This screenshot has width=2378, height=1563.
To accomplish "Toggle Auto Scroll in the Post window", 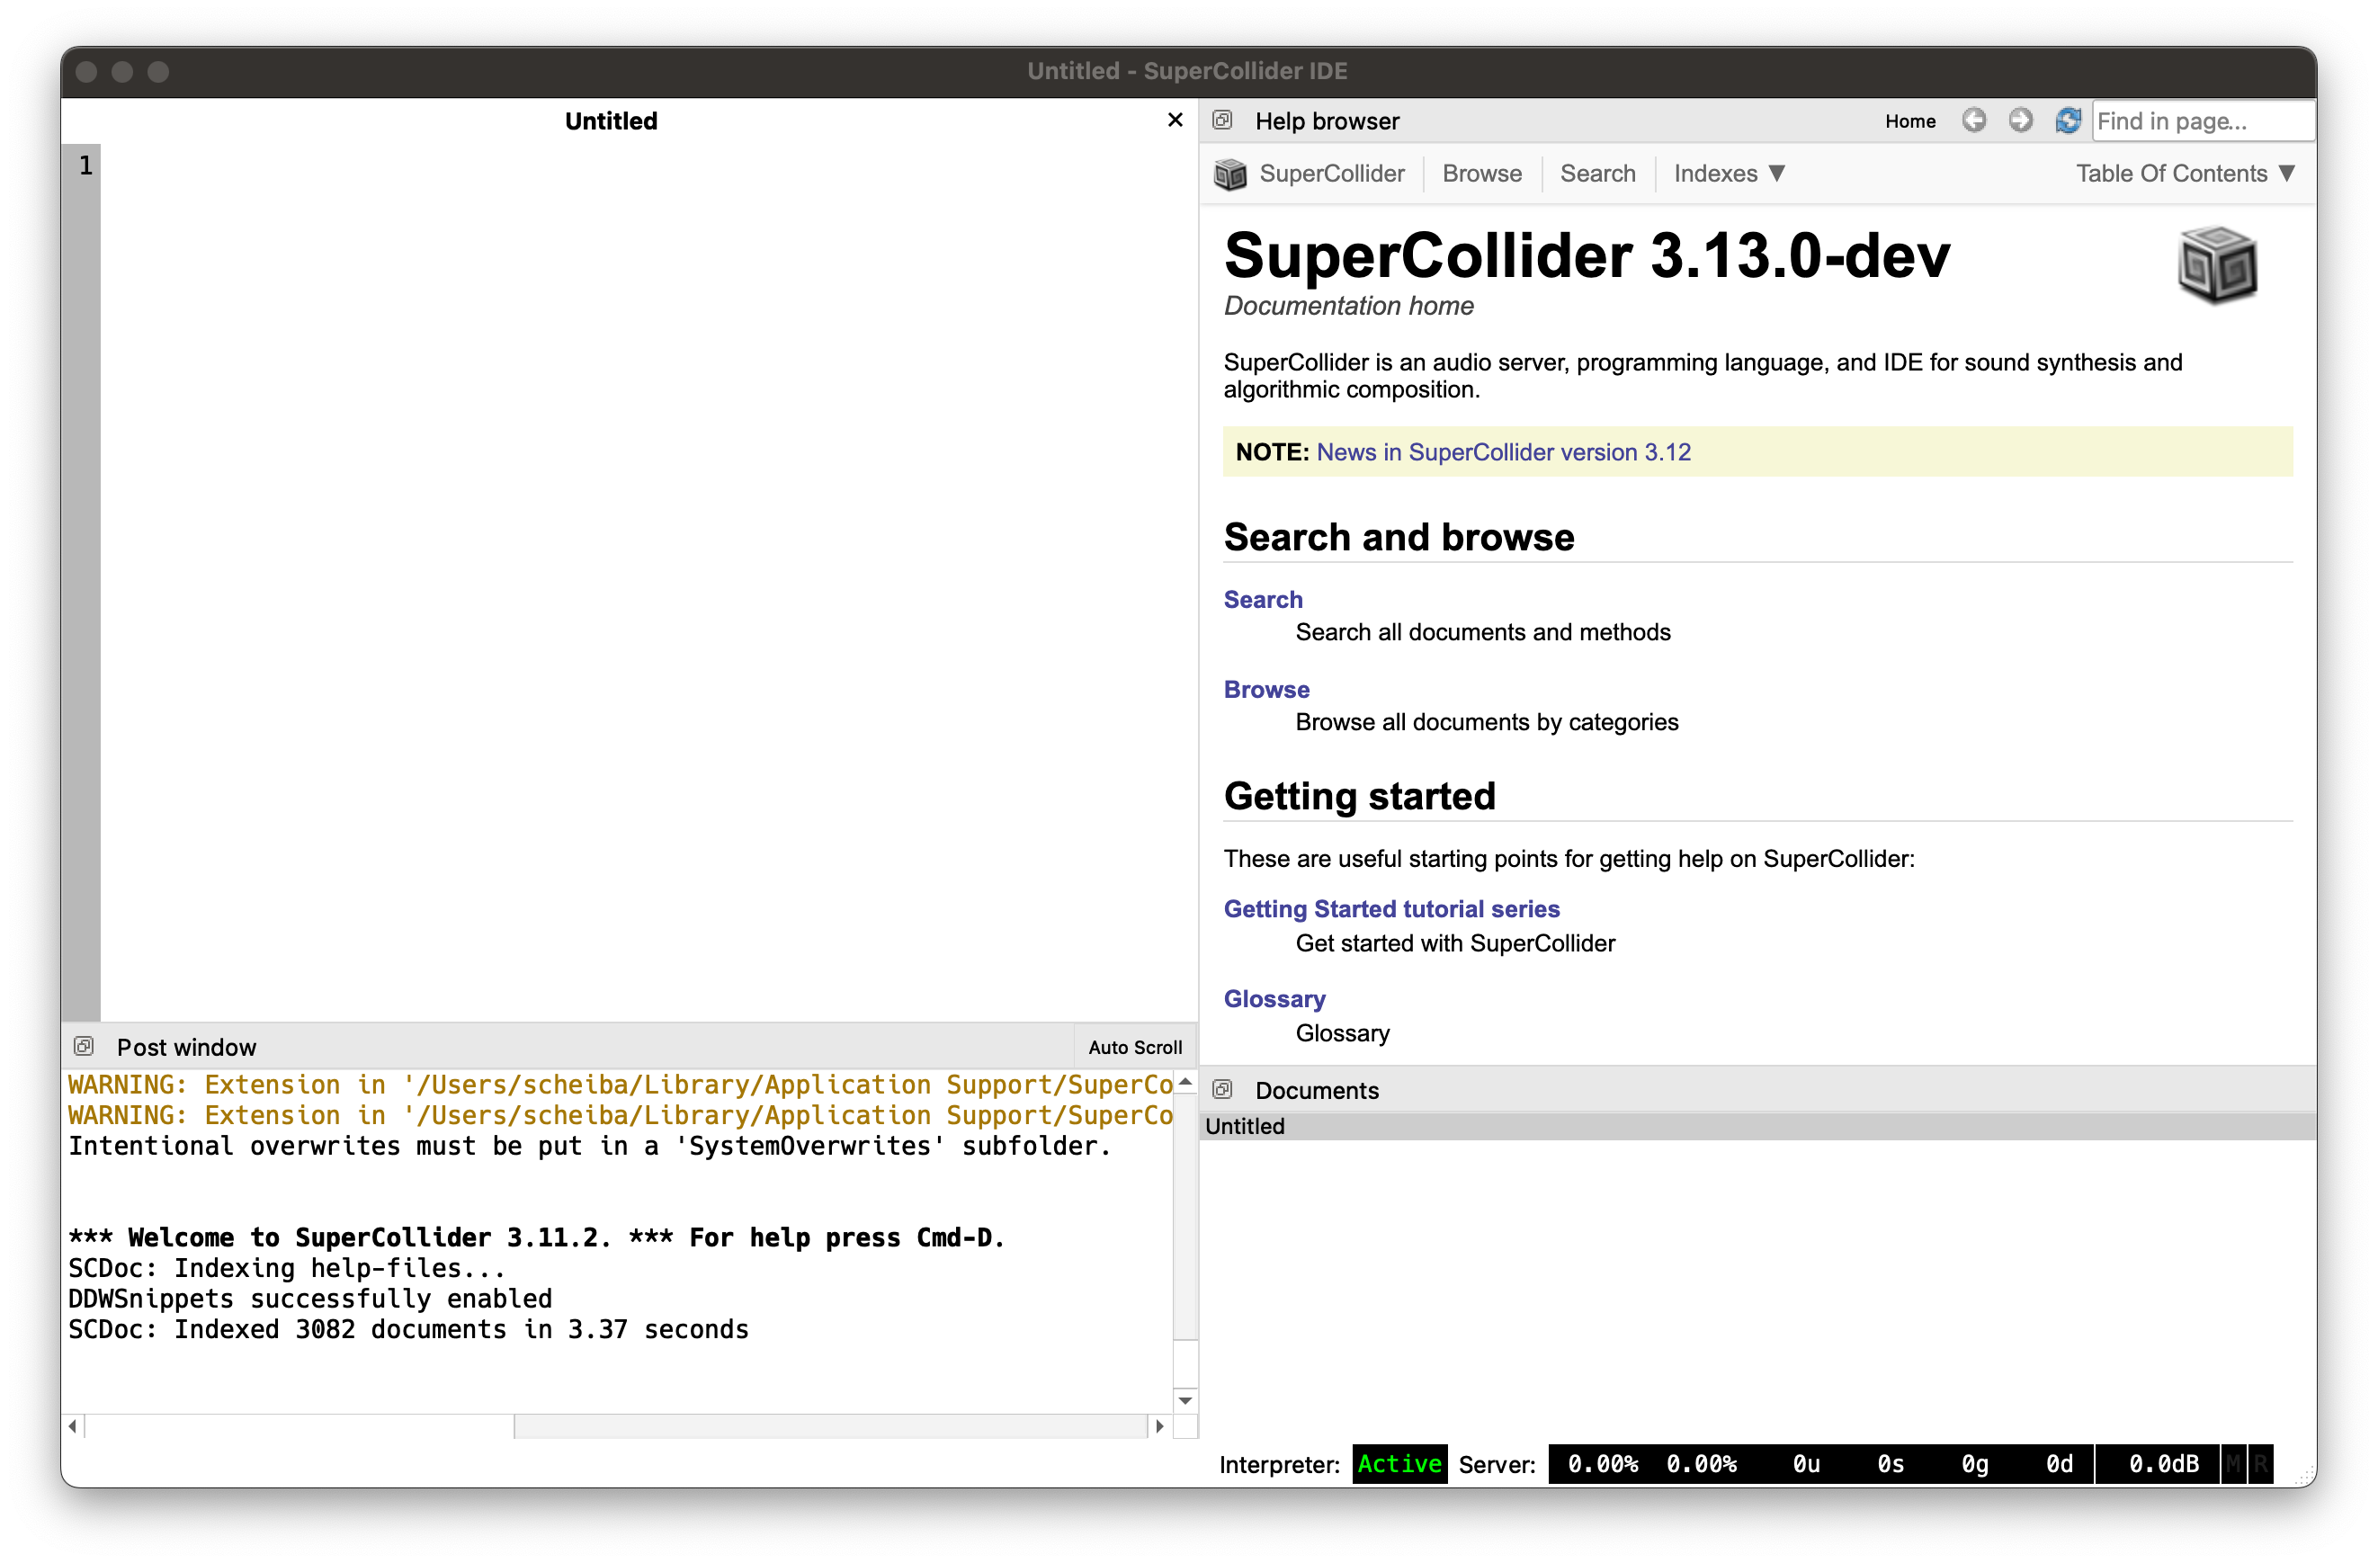I will point(1134,1048).
